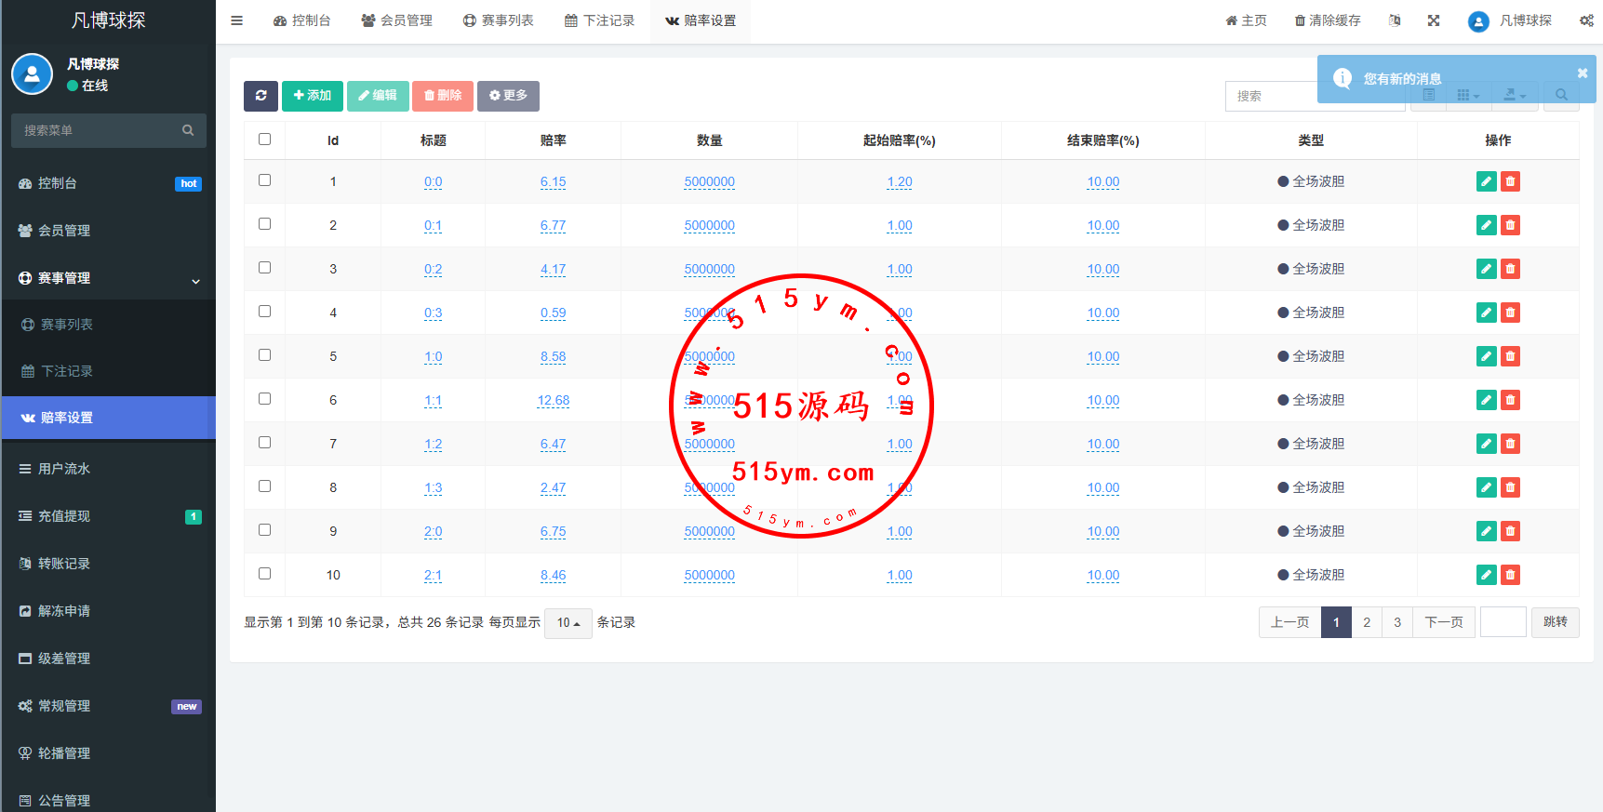Click the green edit icon in row 1
Screen dimensions: 1603x812
tap(1486, 181)
